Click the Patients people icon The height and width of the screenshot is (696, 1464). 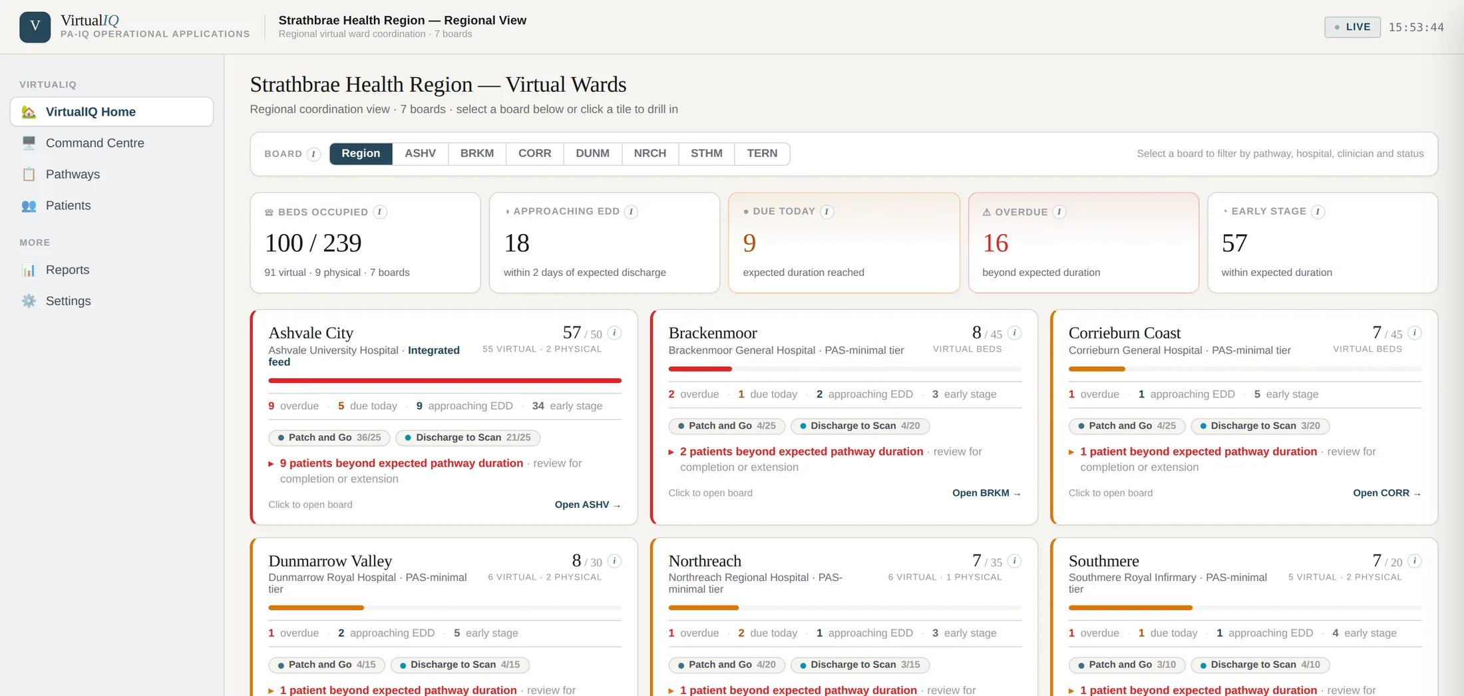(x=29, y=205)
